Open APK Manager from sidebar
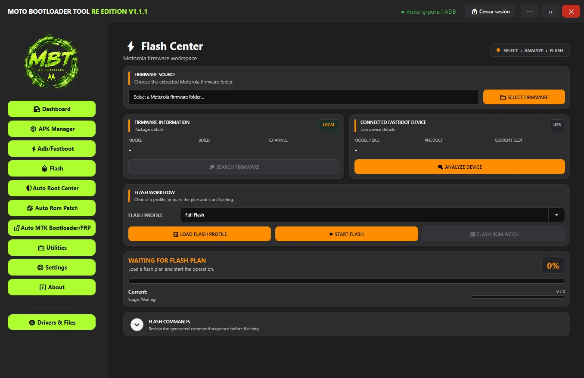This screenshot has width=584, height=378. tap(52, 129)
